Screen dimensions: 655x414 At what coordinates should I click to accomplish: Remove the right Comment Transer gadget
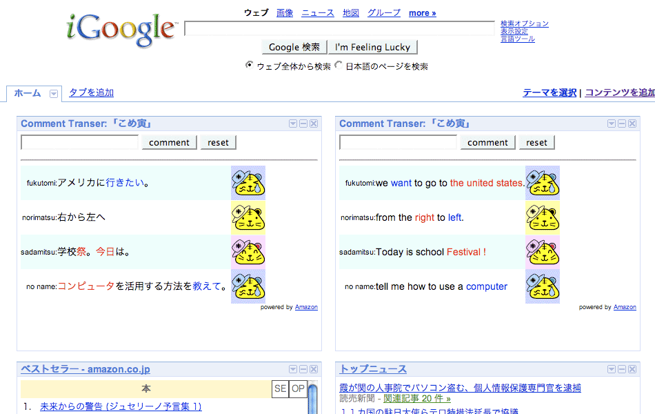632,124
